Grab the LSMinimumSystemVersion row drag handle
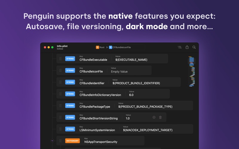The width and height of the screenshot is (239, 149). click(x=60, y=129)
